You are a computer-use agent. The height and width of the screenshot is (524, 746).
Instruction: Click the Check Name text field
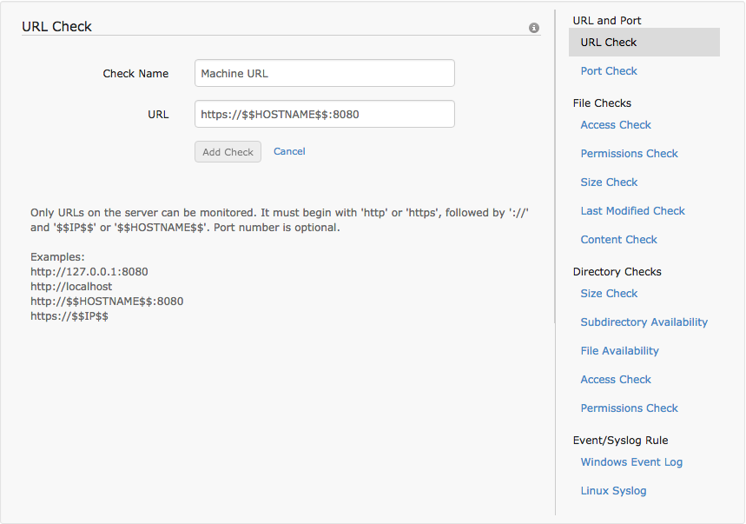[324, 73]
